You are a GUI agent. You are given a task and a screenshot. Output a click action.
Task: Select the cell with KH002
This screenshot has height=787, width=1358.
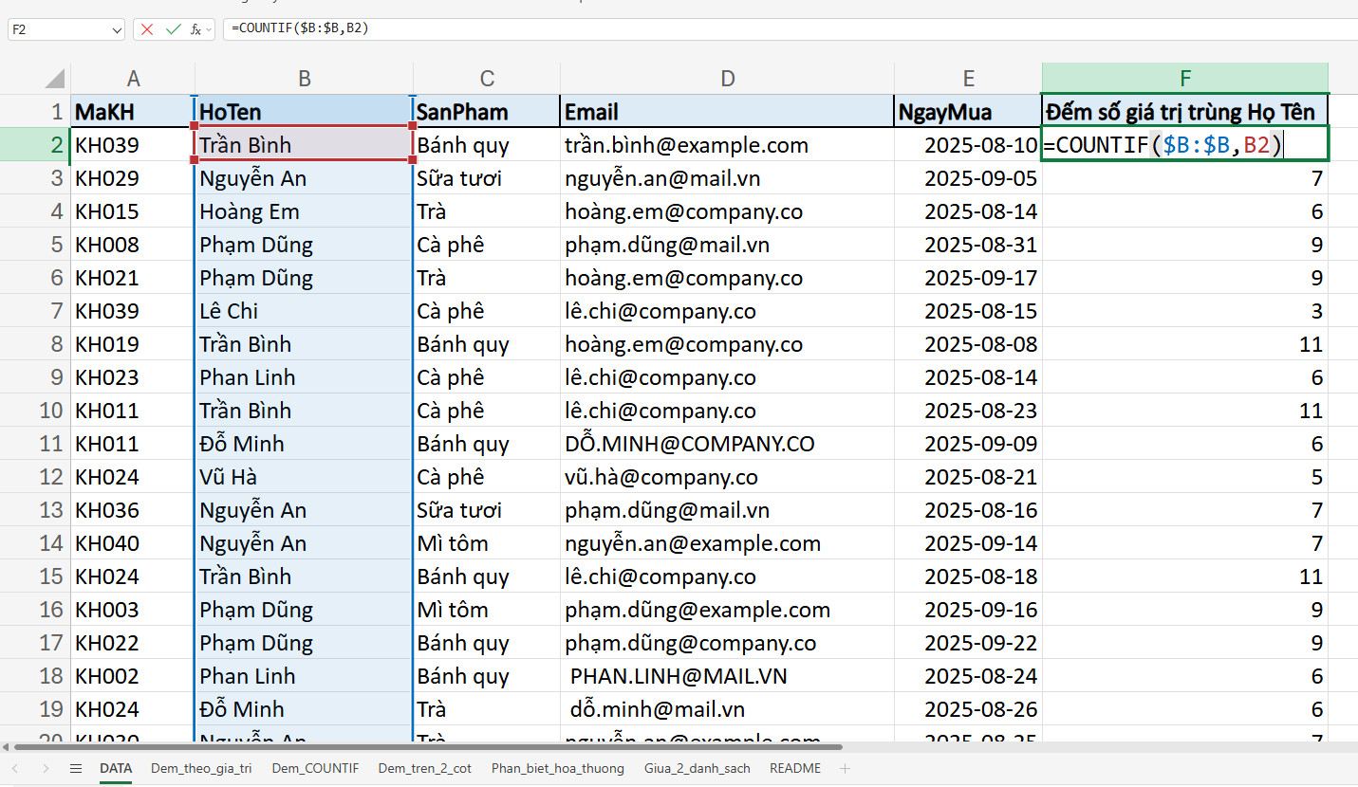tap(133, 676)
